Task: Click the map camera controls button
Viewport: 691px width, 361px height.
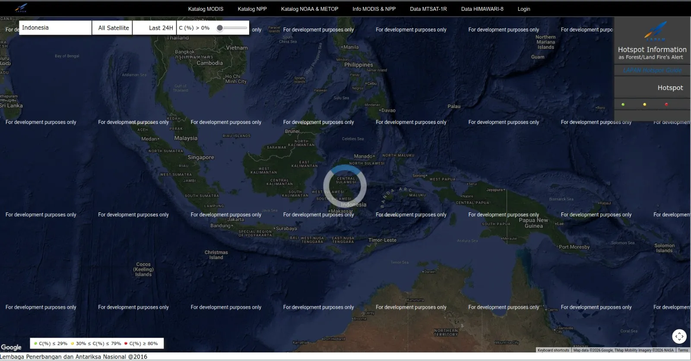Action: 679,336
